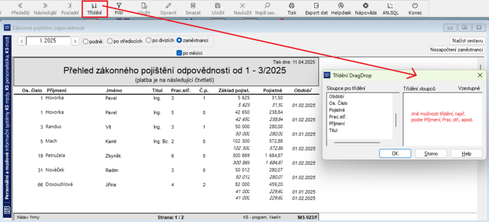
Task: Jump to last record with Poslední
Action: click(x=70, y=9)
